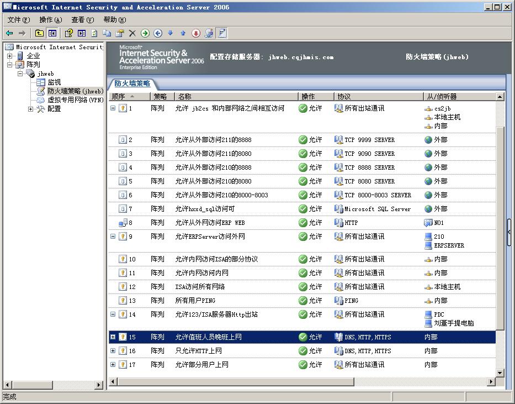Open the 查看(V) menu
The height and width of the screenshot is (404, 515).
pyautogui.click(x=83, y=20)
